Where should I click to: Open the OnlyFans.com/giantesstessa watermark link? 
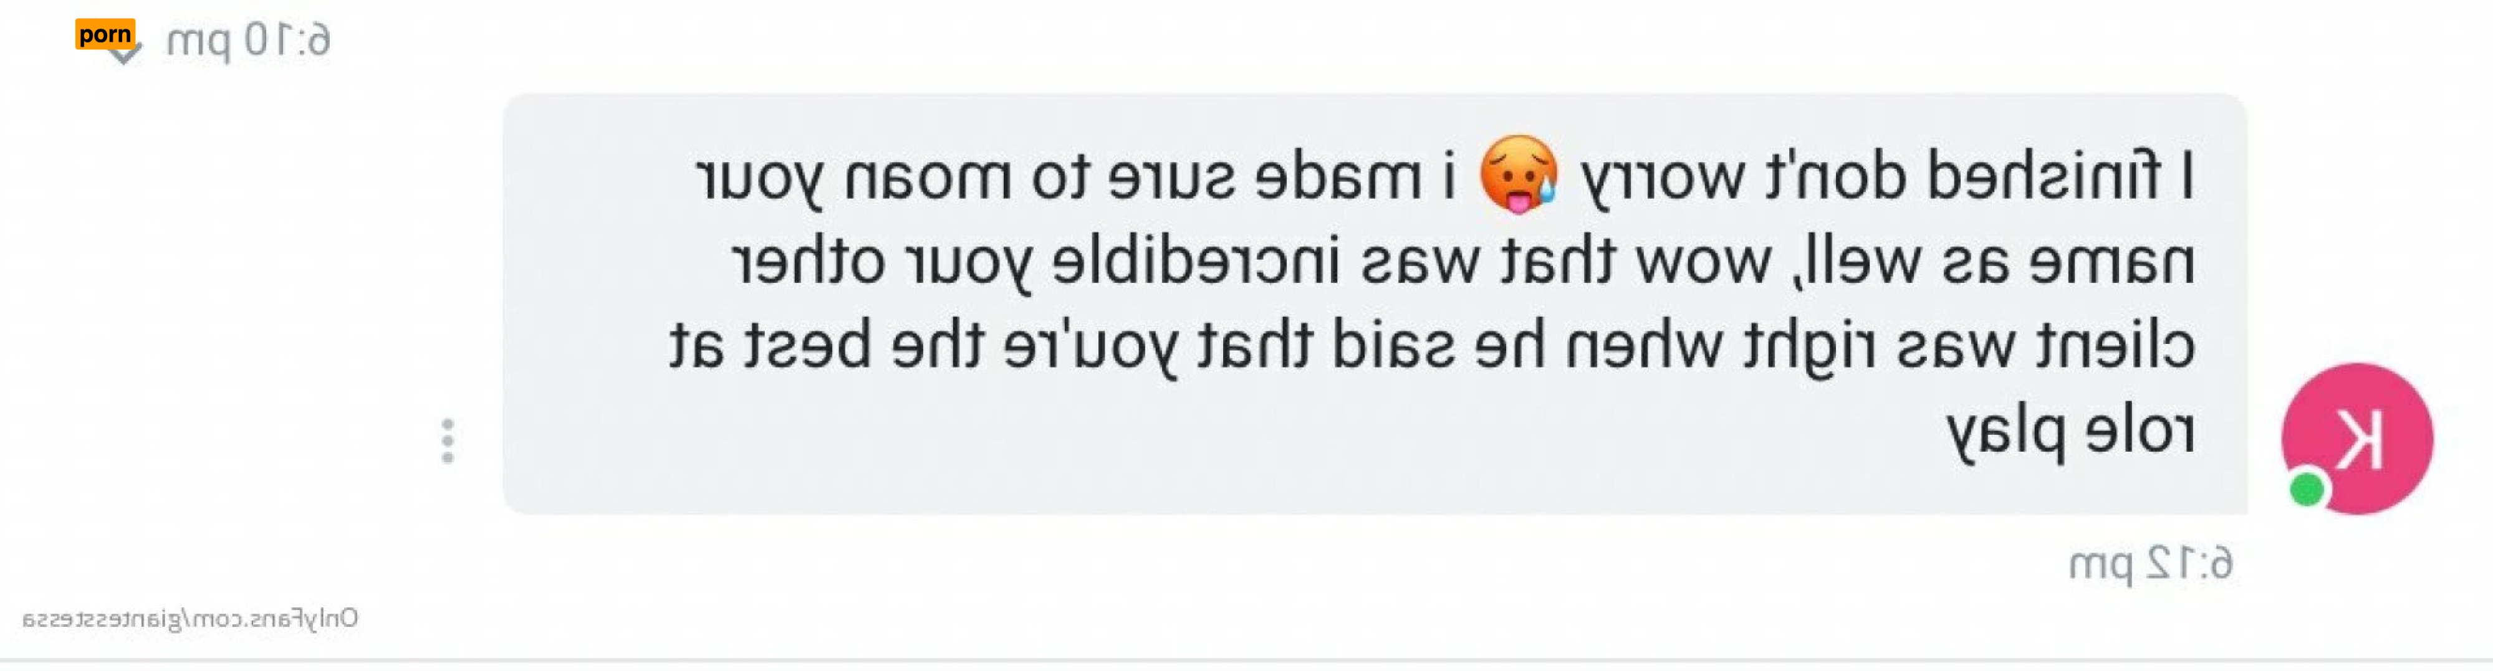click(190, 619)
